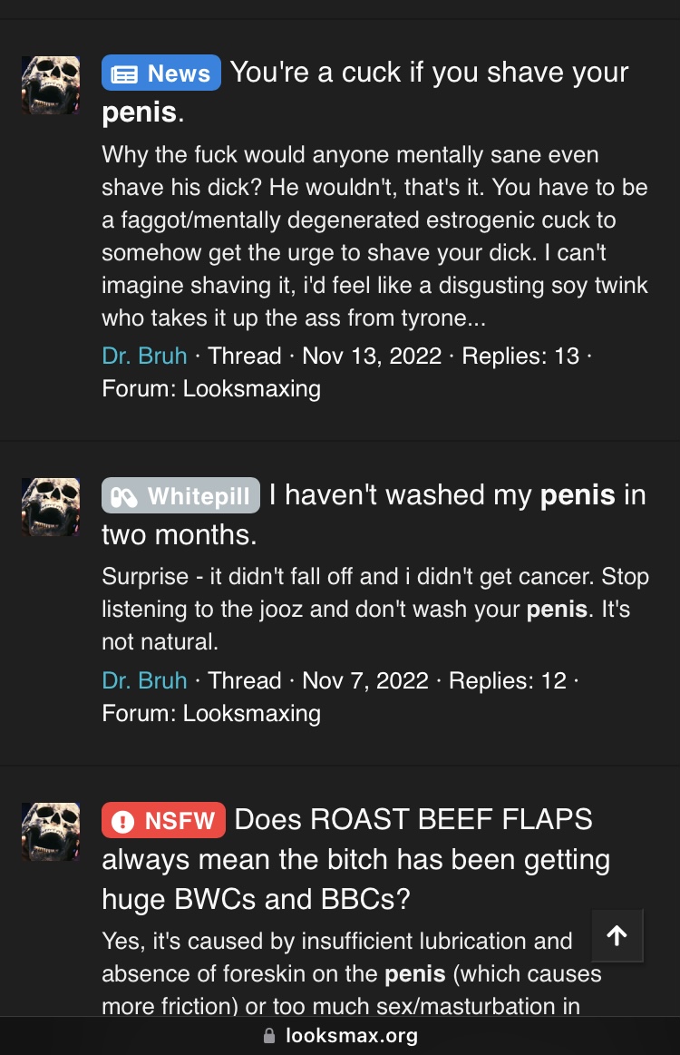The width and height of the screenshot is (680, 1055).
Task: Open skull avatar beside Whitepill thread
Action: [51, 507]
